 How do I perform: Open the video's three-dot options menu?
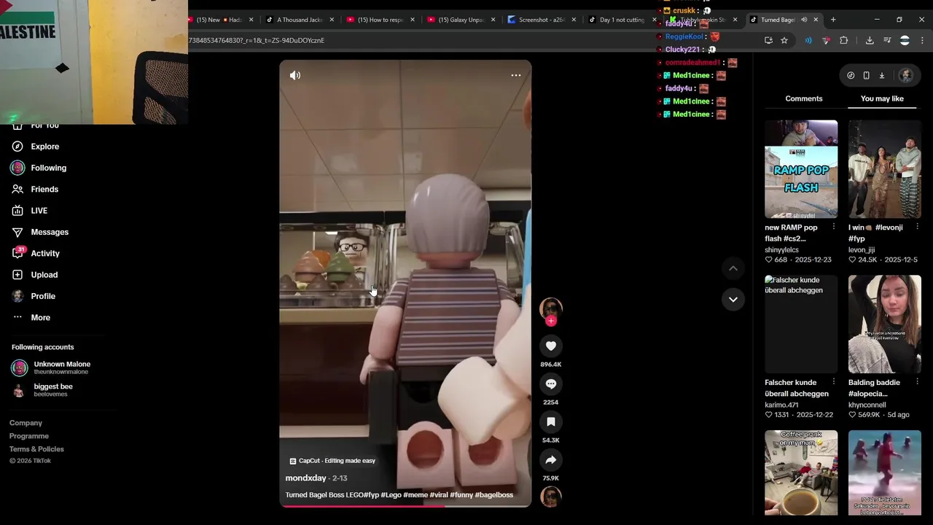515,75
